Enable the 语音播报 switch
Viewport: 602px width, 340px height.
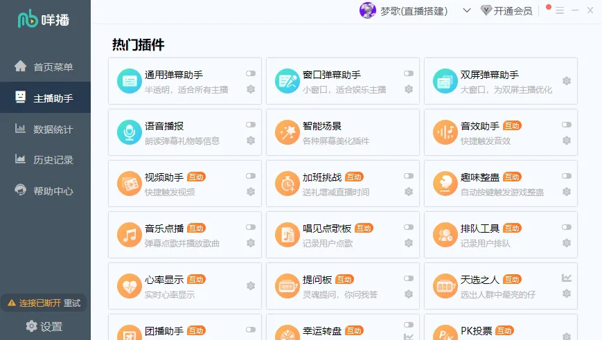coord(251,125)
